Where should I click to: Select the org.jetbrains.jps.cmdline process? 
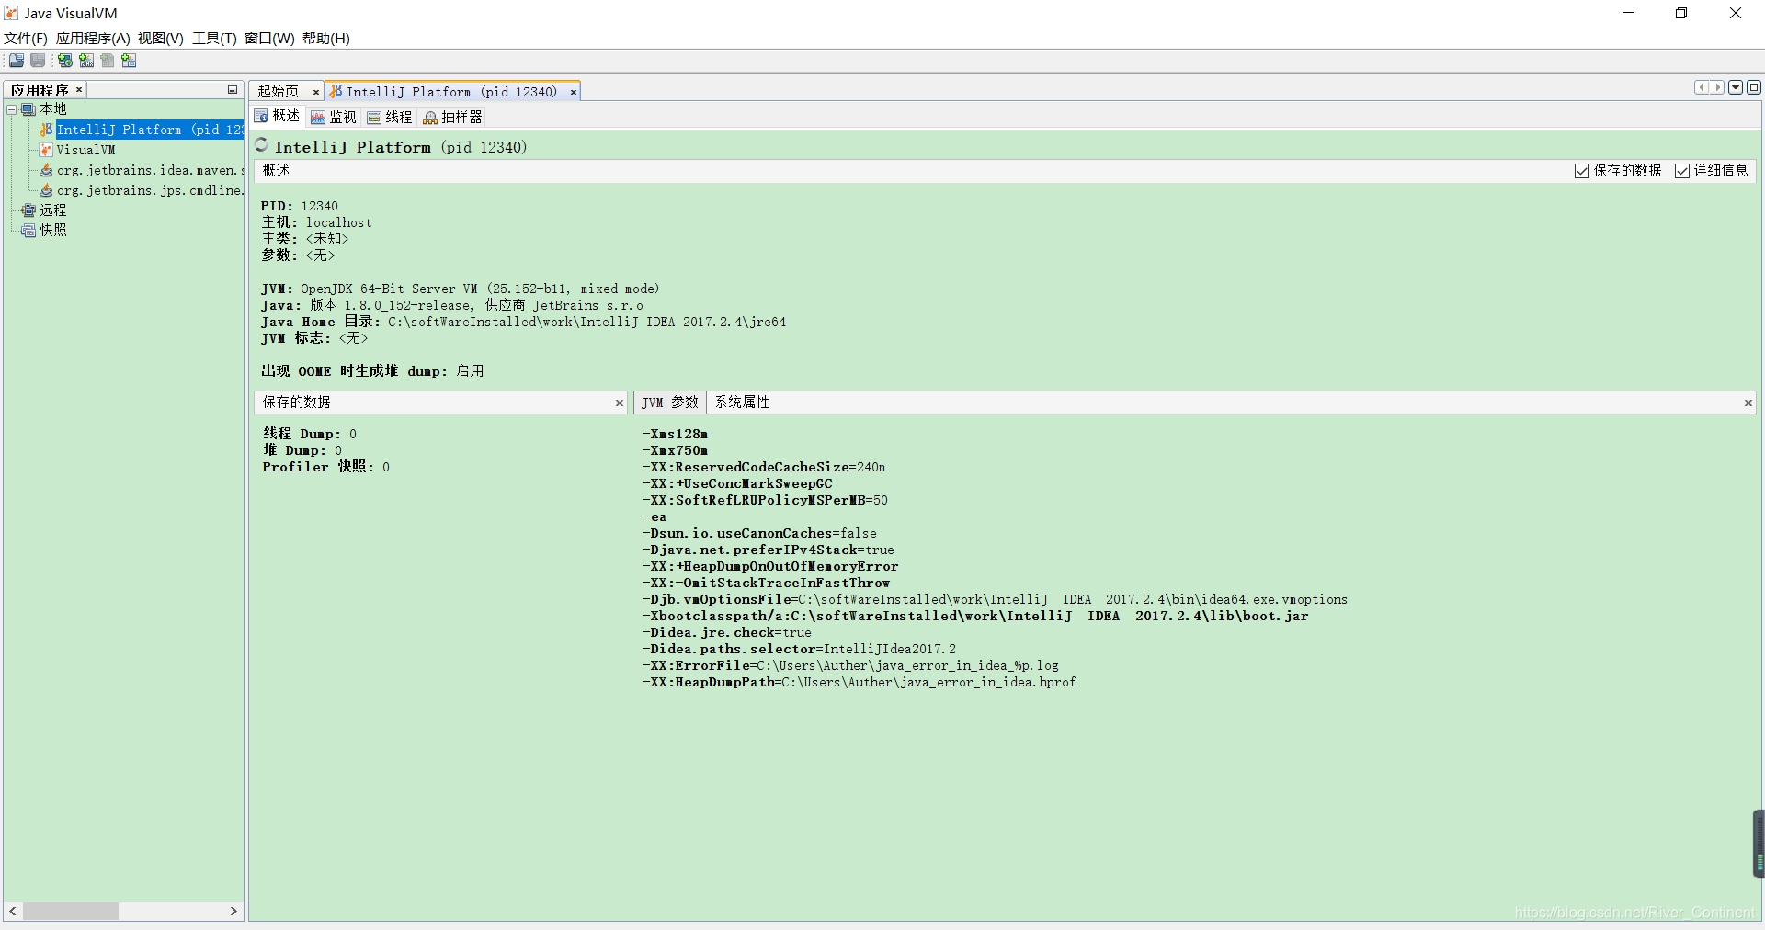(x=142, y=190)
